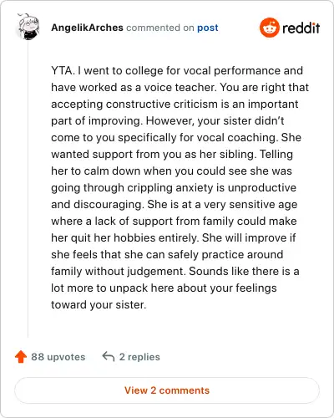
Task: Click the "View 2 comments" button
Action: pos(167,390)
